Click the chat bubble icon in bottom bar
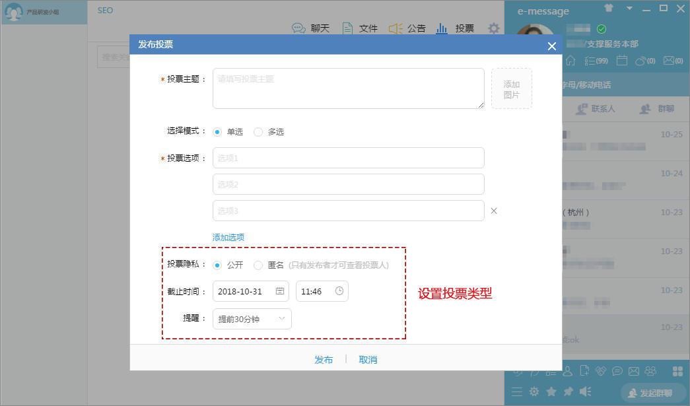This screenshot has height=406, width=690. pyautogui.click(x=617, y=371)
